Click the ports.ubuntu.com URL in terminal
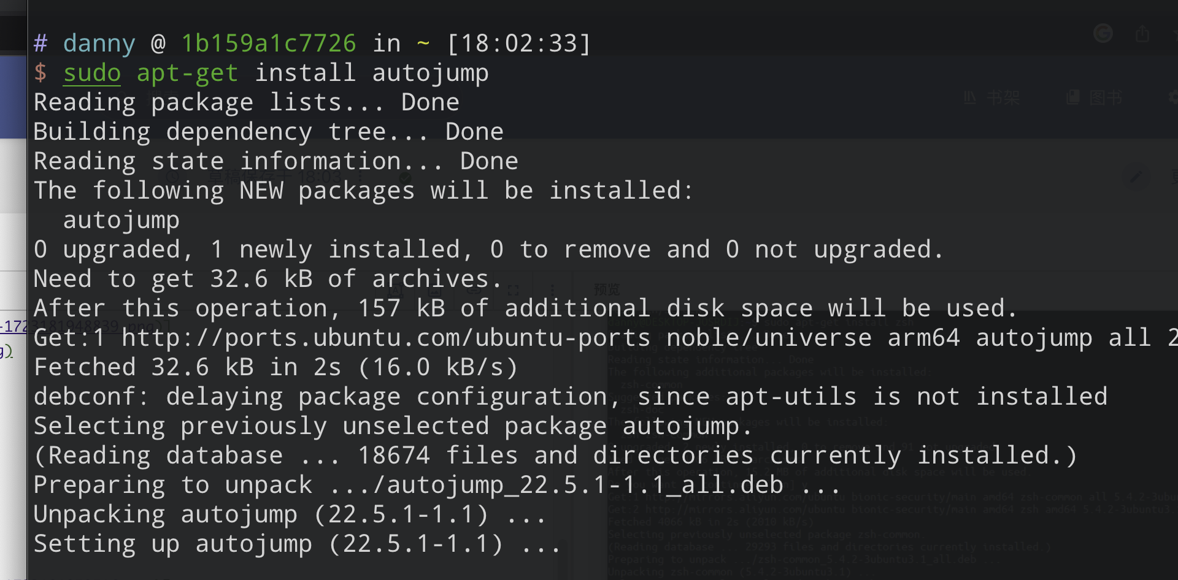1178x580 pixels. [x=386, y=338]
